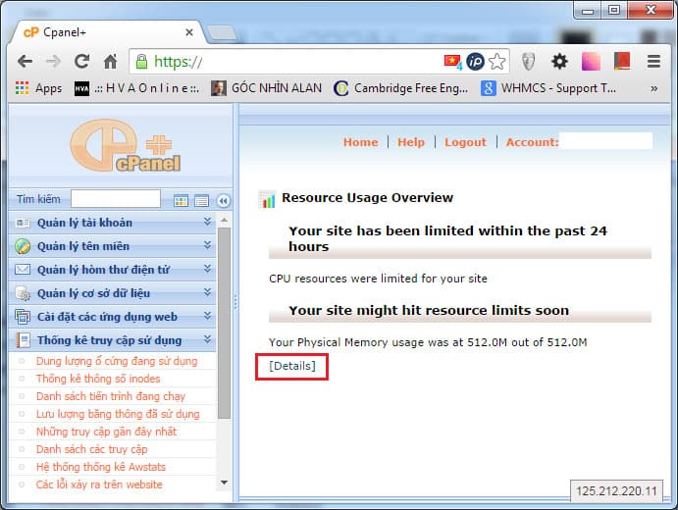The width and height of the screenshot is (678, 510).
Task: Open the HVA Online bookmark
Action: coord(136,88)
